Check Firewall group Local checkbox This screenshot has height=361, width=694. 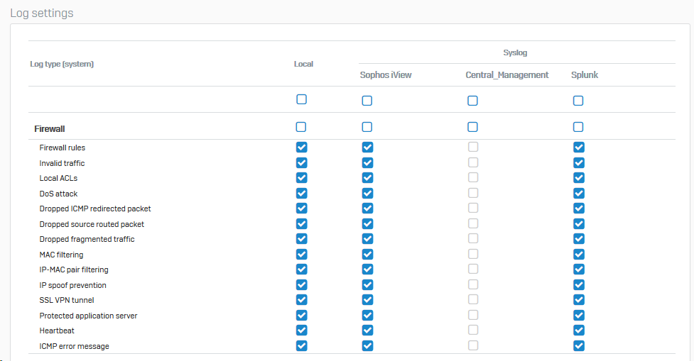click(301, 127)
